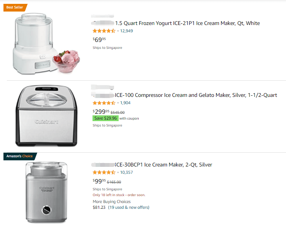This screenshot has height=228, width=286.
Task: Open the Frozen Yogurt ICE-21P1 product title
Action: coord(187,23)
